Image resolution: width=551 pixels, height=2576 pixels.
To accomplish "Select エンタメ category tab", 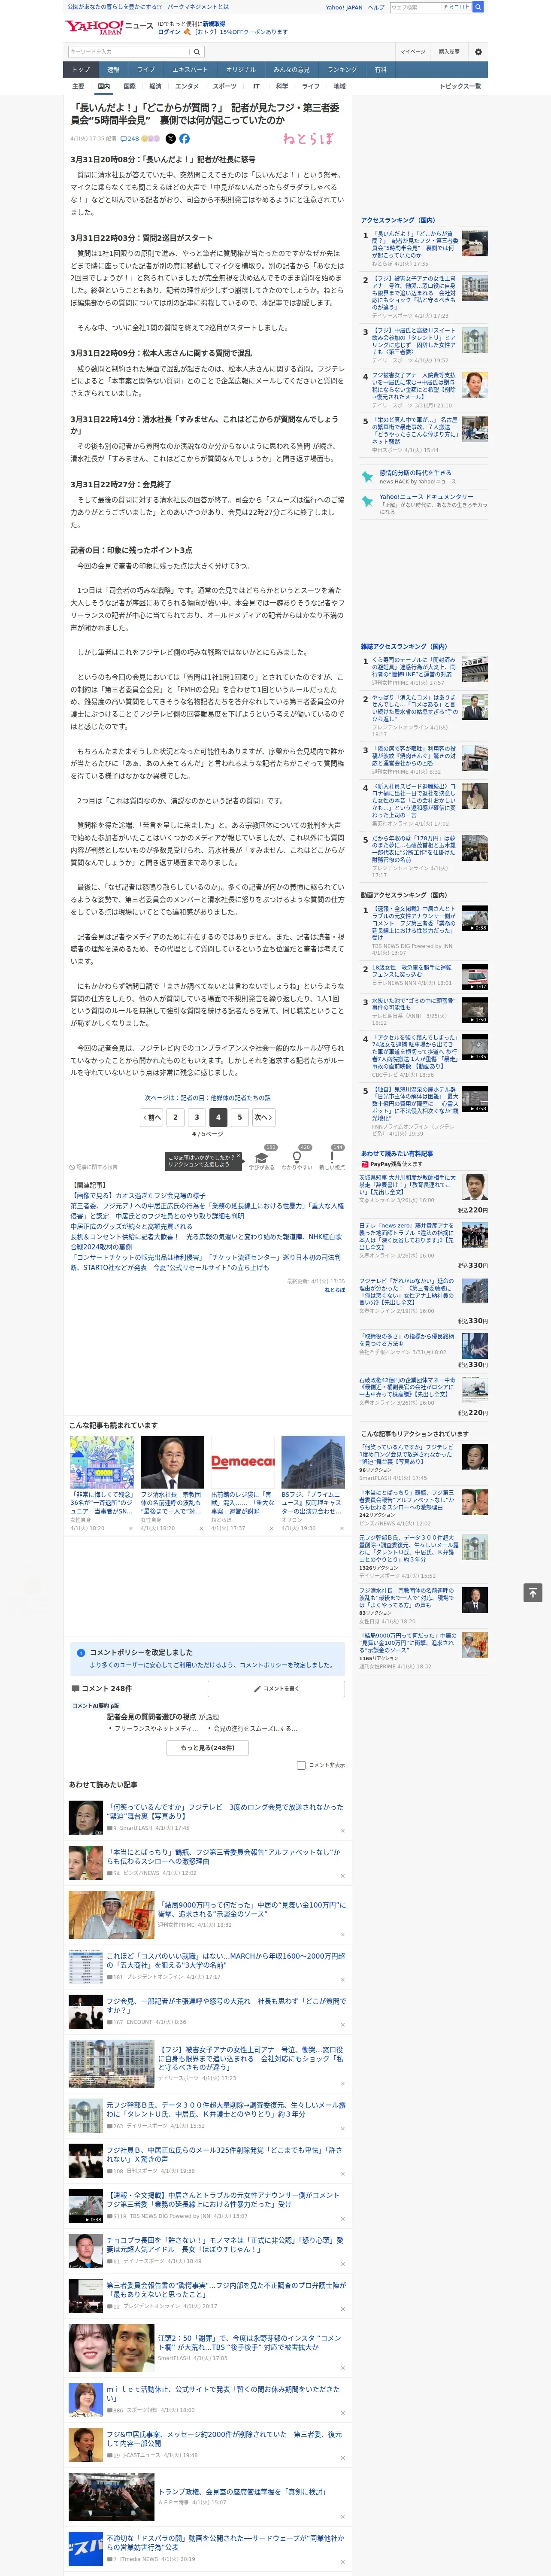I will pos(187,86).
